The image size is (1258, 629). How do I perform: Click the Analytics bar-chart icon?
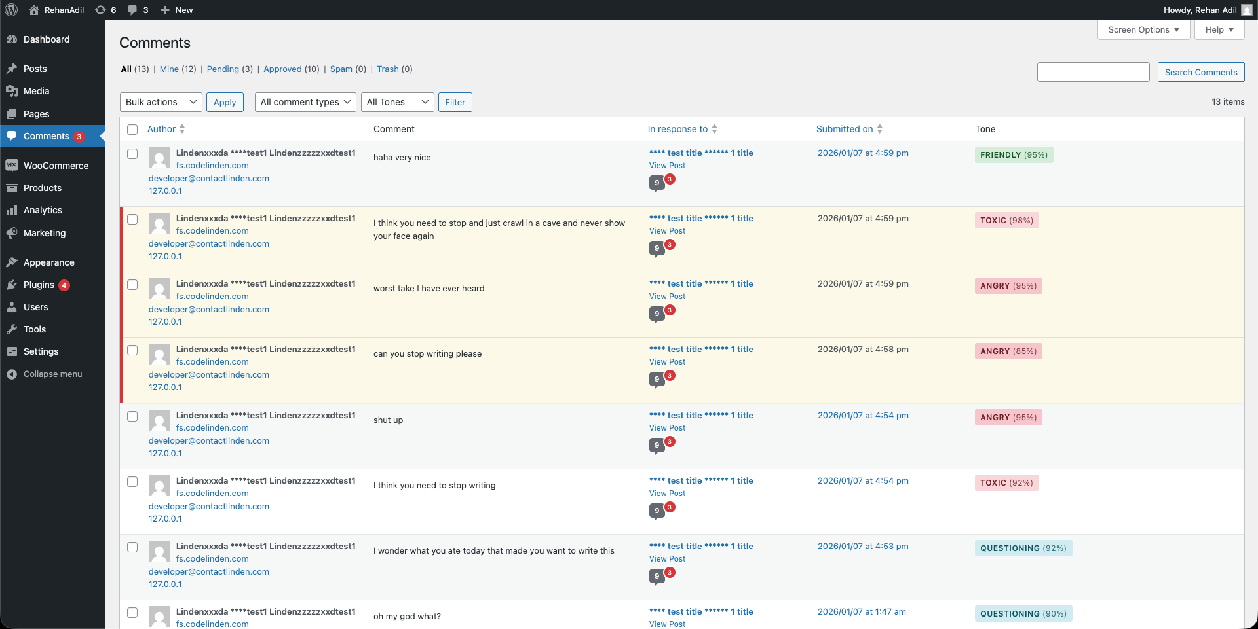tap(12, 210)
